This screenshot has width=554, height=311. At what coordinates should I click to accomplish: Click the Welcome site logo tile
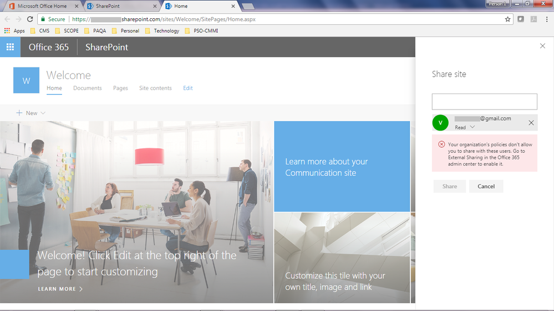point(26,80)
